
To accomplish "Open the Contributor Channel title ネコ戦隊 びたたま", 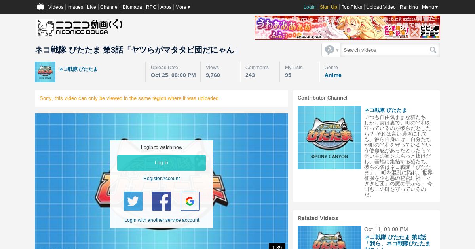I will click(x=385, y=110).
